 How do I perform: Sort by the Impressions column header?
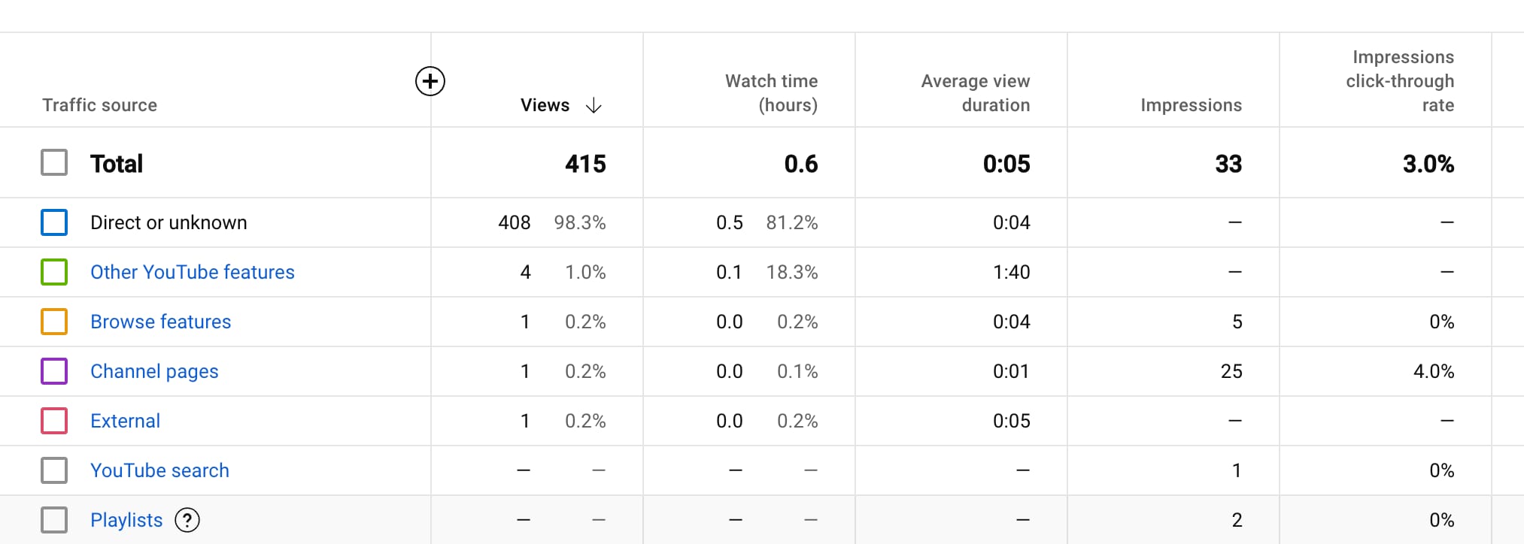coord(1191,105)
